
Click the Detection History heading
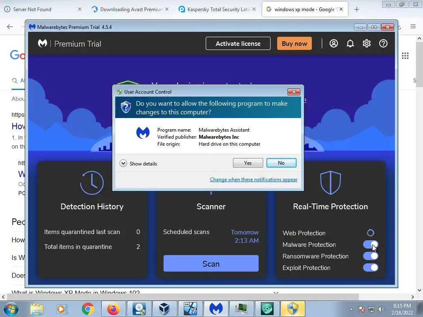(x=92, y=206)
